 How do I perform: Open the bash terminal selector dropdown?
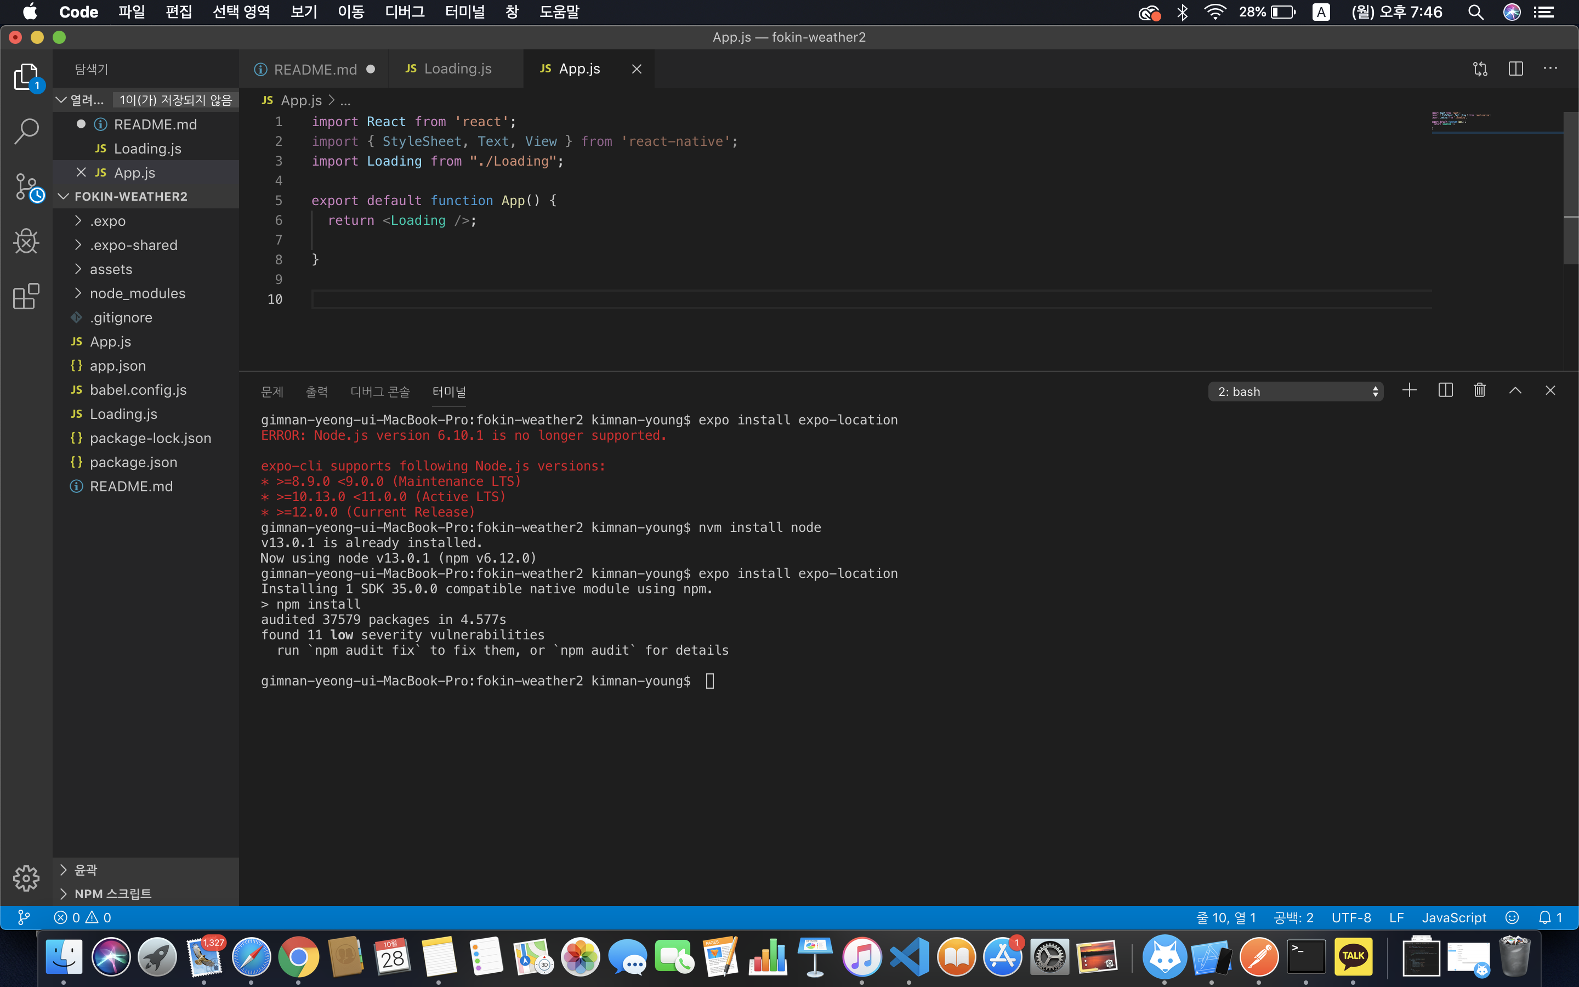[1295, 392]
